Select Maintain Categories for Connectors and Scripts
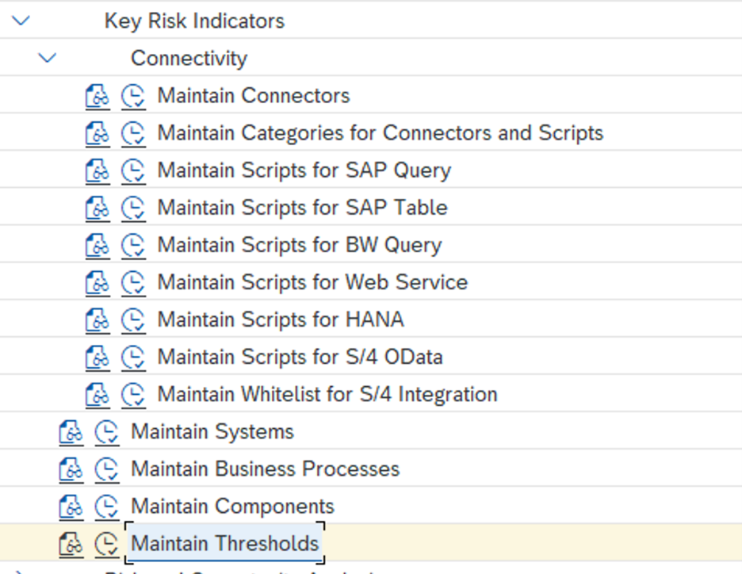 coord(380,133)
